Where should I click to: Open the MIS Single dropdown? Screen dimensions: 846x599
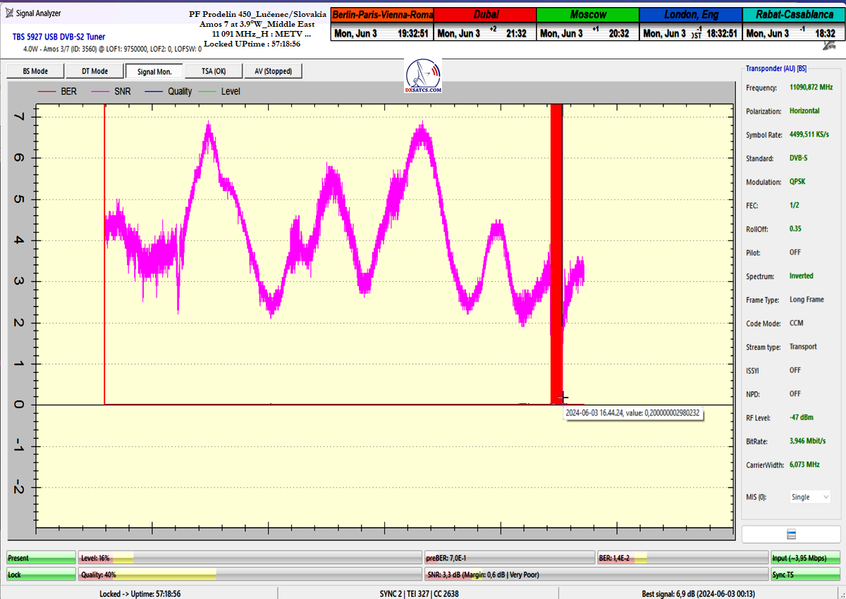point(810,497)
